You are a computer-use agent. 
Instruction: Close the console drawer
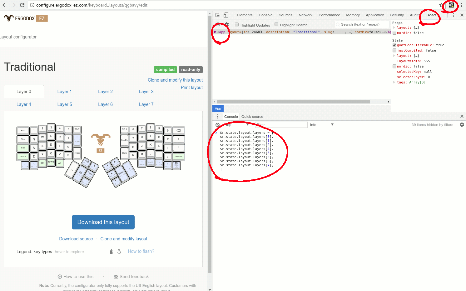[462, 116]
